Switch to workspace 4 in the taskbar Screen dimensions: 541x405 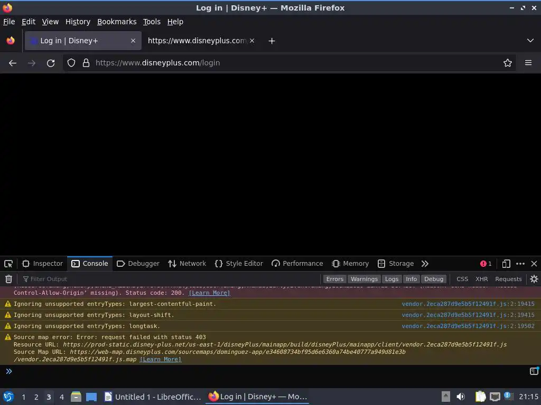(x=62, y=397)
